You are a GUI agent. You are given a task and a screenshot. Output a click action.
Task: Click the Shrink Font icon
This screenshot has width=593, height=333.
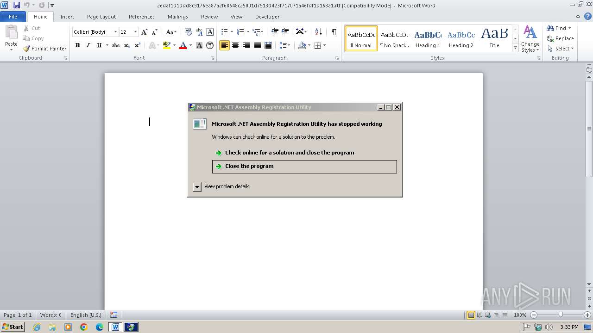pos(155,32)
